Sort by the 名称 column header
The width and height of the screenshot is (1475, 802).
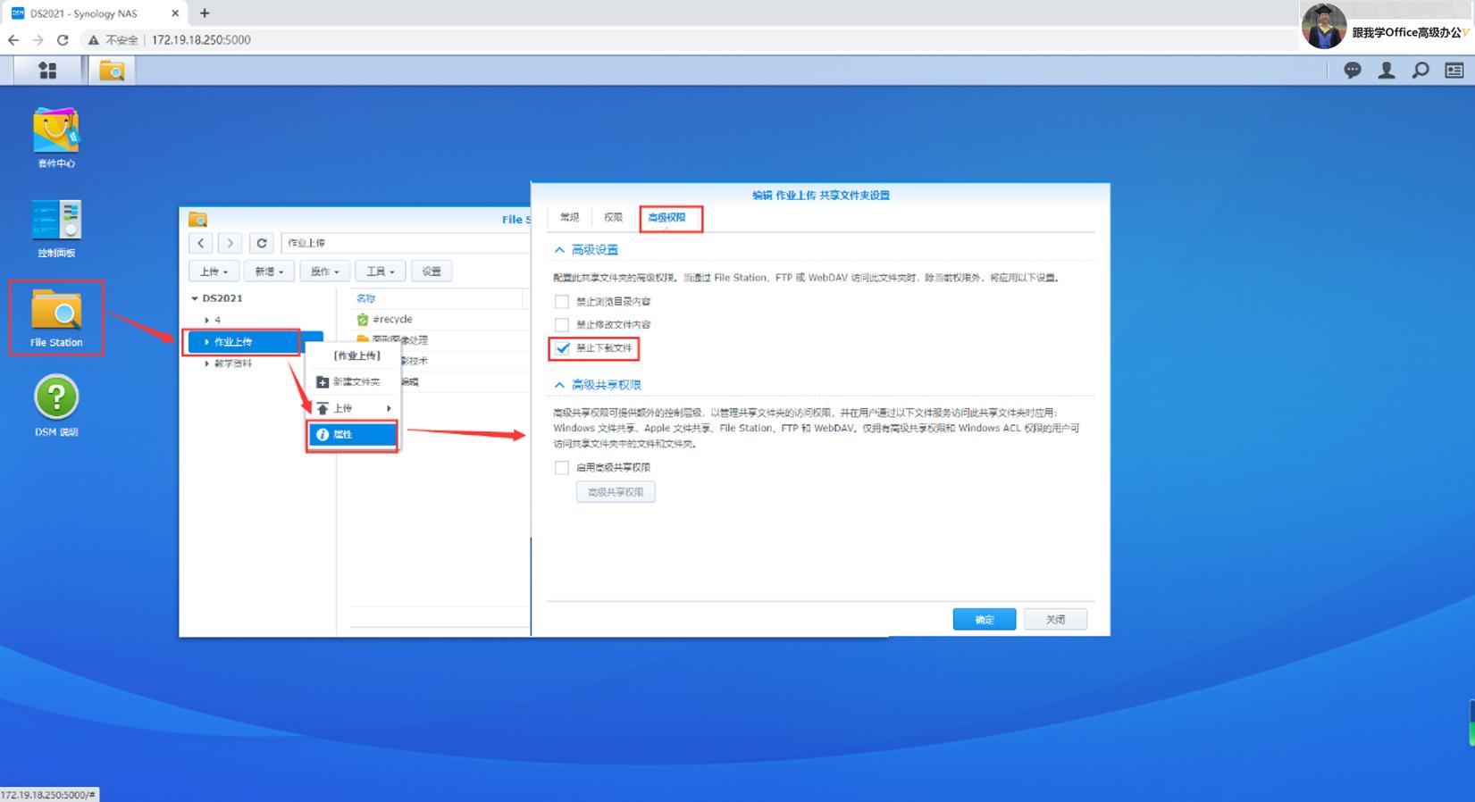pyautogui.click(x=366, y=298)
